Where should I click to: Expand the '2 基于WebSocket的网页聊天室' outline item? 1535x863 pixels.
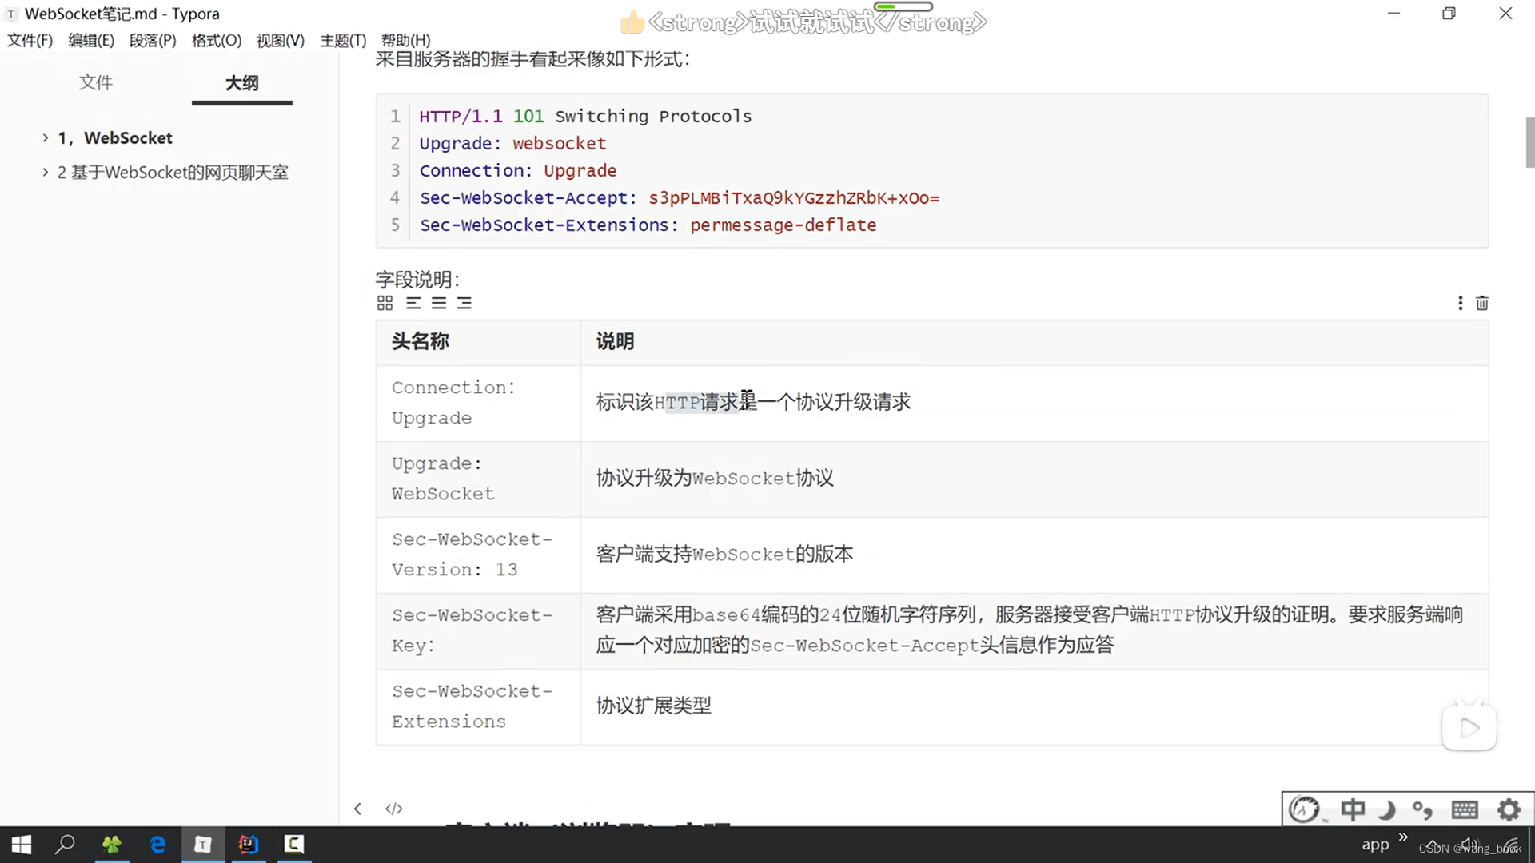point(46,172)
